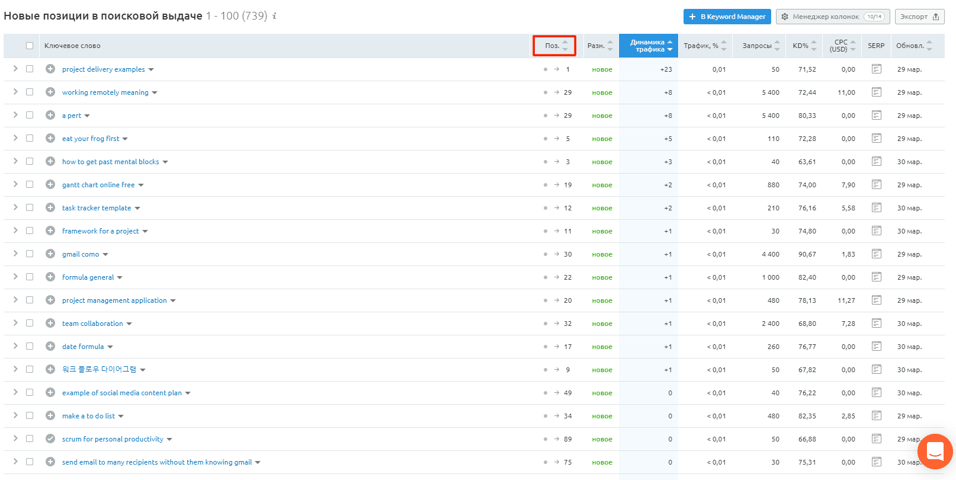Open dropdown arrow next to 'task tracker template'

pyautogui.click(x=137, y=209)
